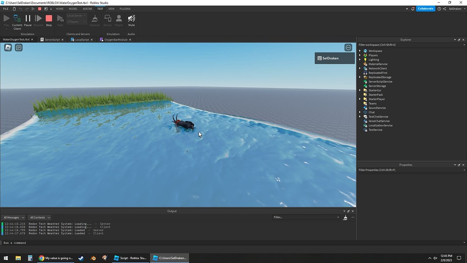The width and height of the screenshot is (467, 263).
Task: Open the Local Server dropdown
Action: click(76, 15)
